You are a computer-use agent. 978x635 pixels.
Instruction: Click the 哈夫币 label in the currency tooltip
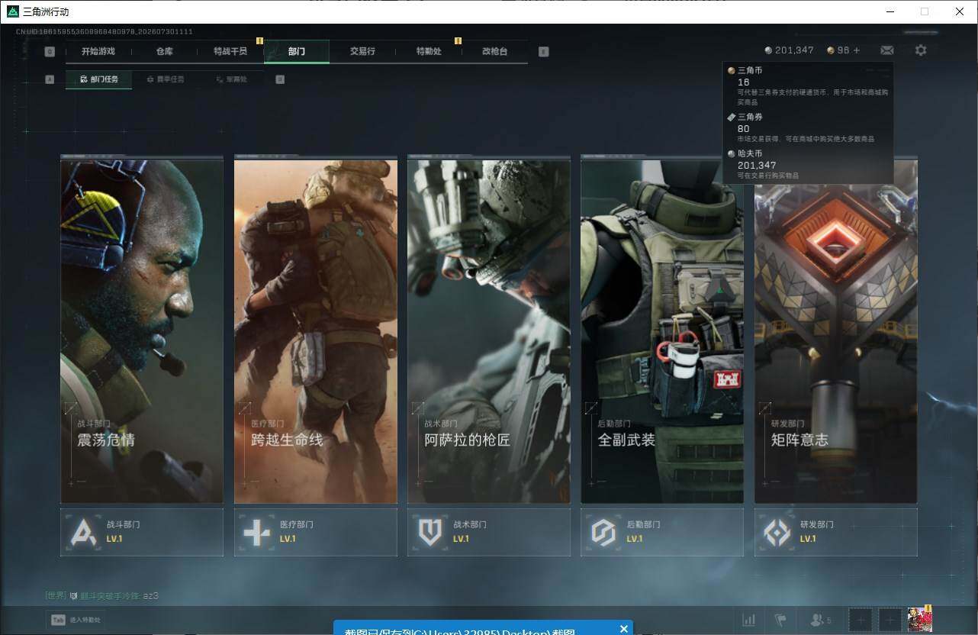pos(750,154)
